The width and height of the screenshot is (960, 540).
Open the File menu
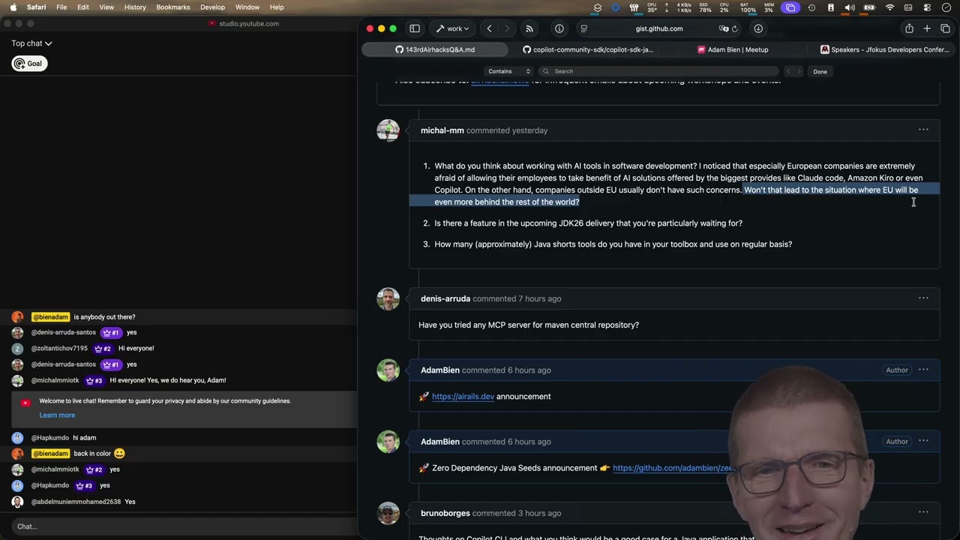click(x=61, y=7)
